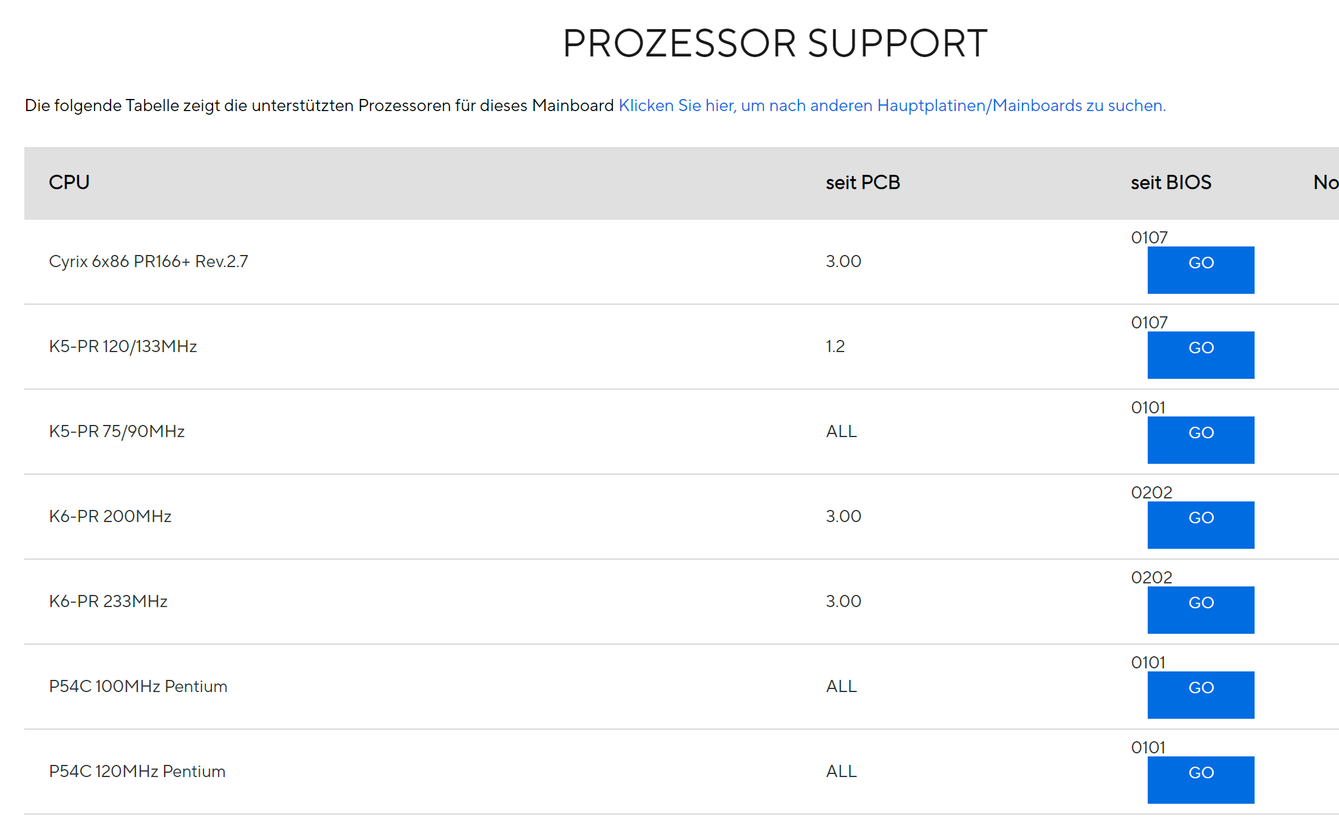Click GO button for K6-PR 233MHz row
Image resolution: width=1339 pixels, height=825 pixels.
1201,609
